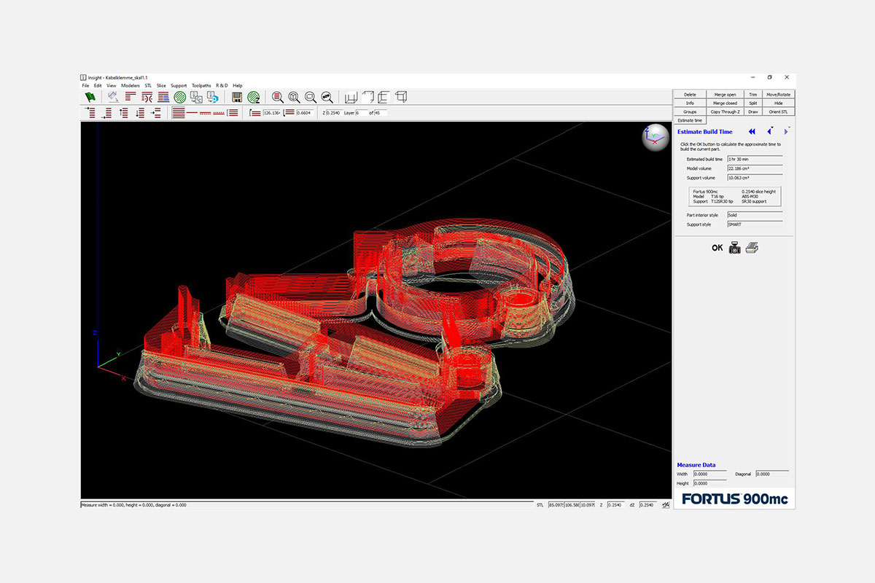Open the Modelers menu

coord(131,85)
